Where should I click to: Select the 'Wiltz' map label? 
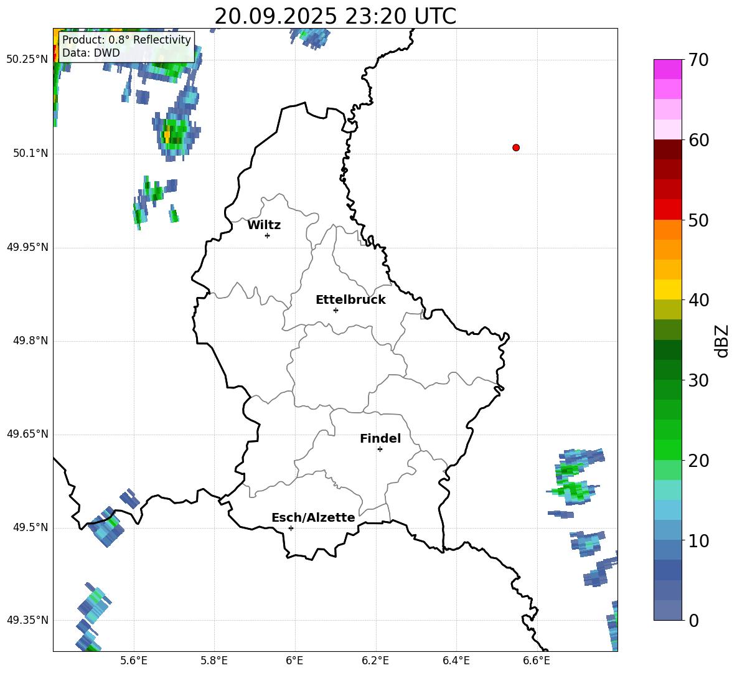[x=264, y=225]
